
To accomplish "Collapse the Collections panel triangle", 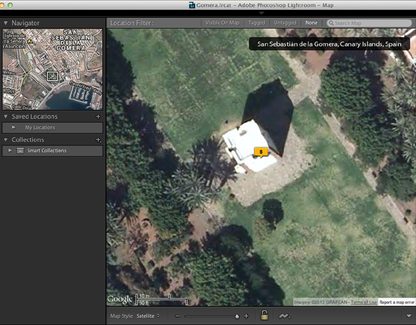I will (x=6, y=140).
